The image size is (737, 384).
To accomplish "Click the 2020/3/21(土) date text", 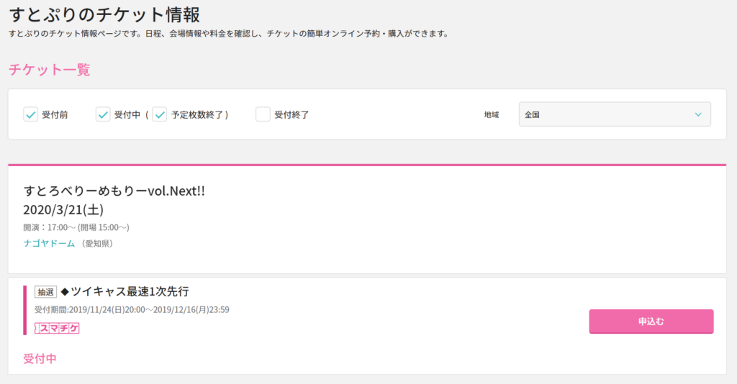I will click(63, 209).
